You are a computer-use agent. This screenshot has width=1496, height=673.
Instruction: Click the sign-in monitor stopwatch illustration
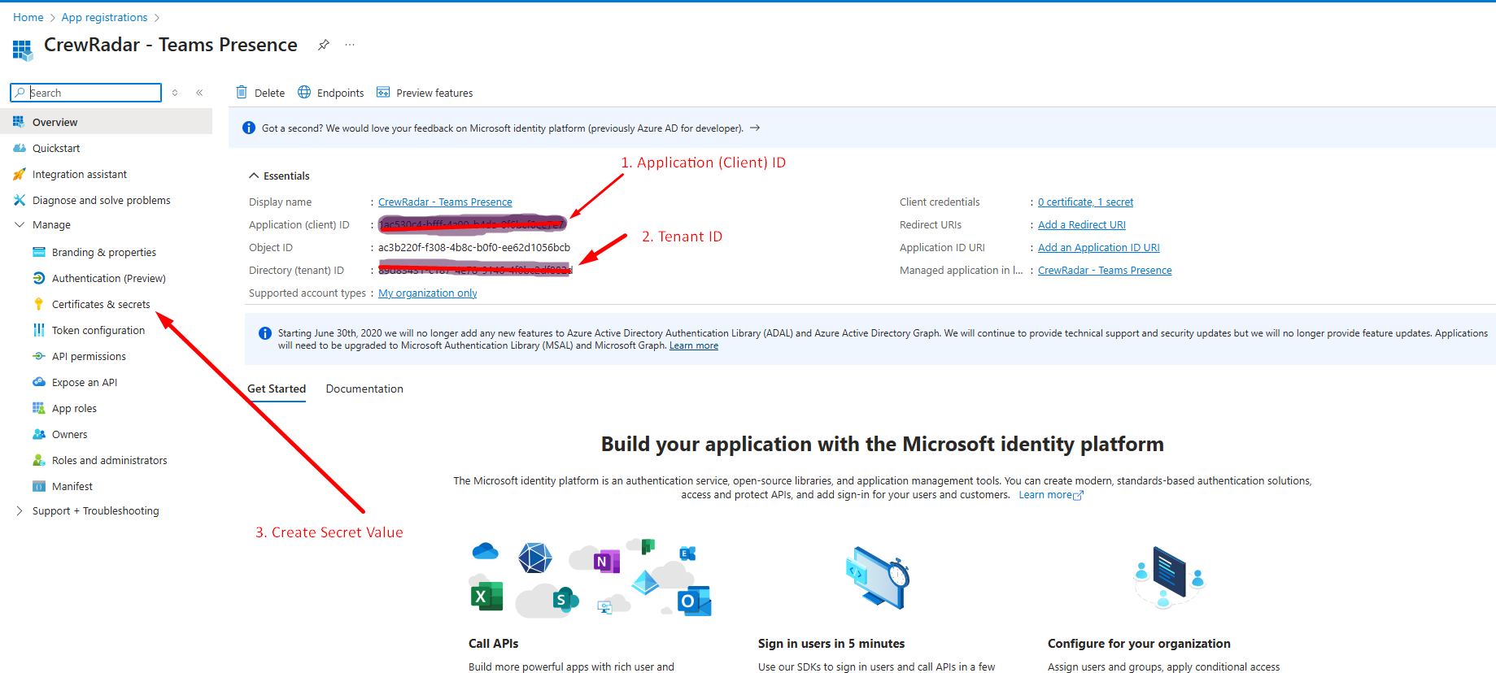(x=877, y=578)
